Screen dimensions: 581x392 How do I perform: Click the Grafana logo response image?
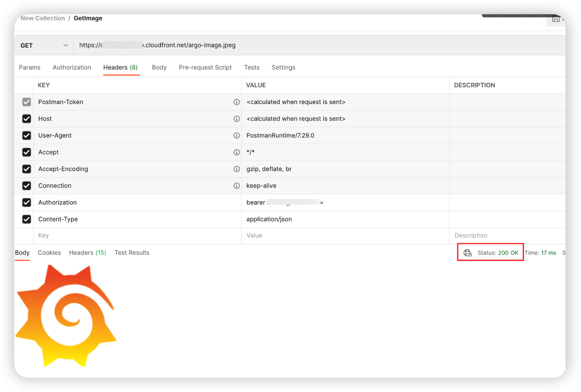pyautogui.click(x=66, y=316)
